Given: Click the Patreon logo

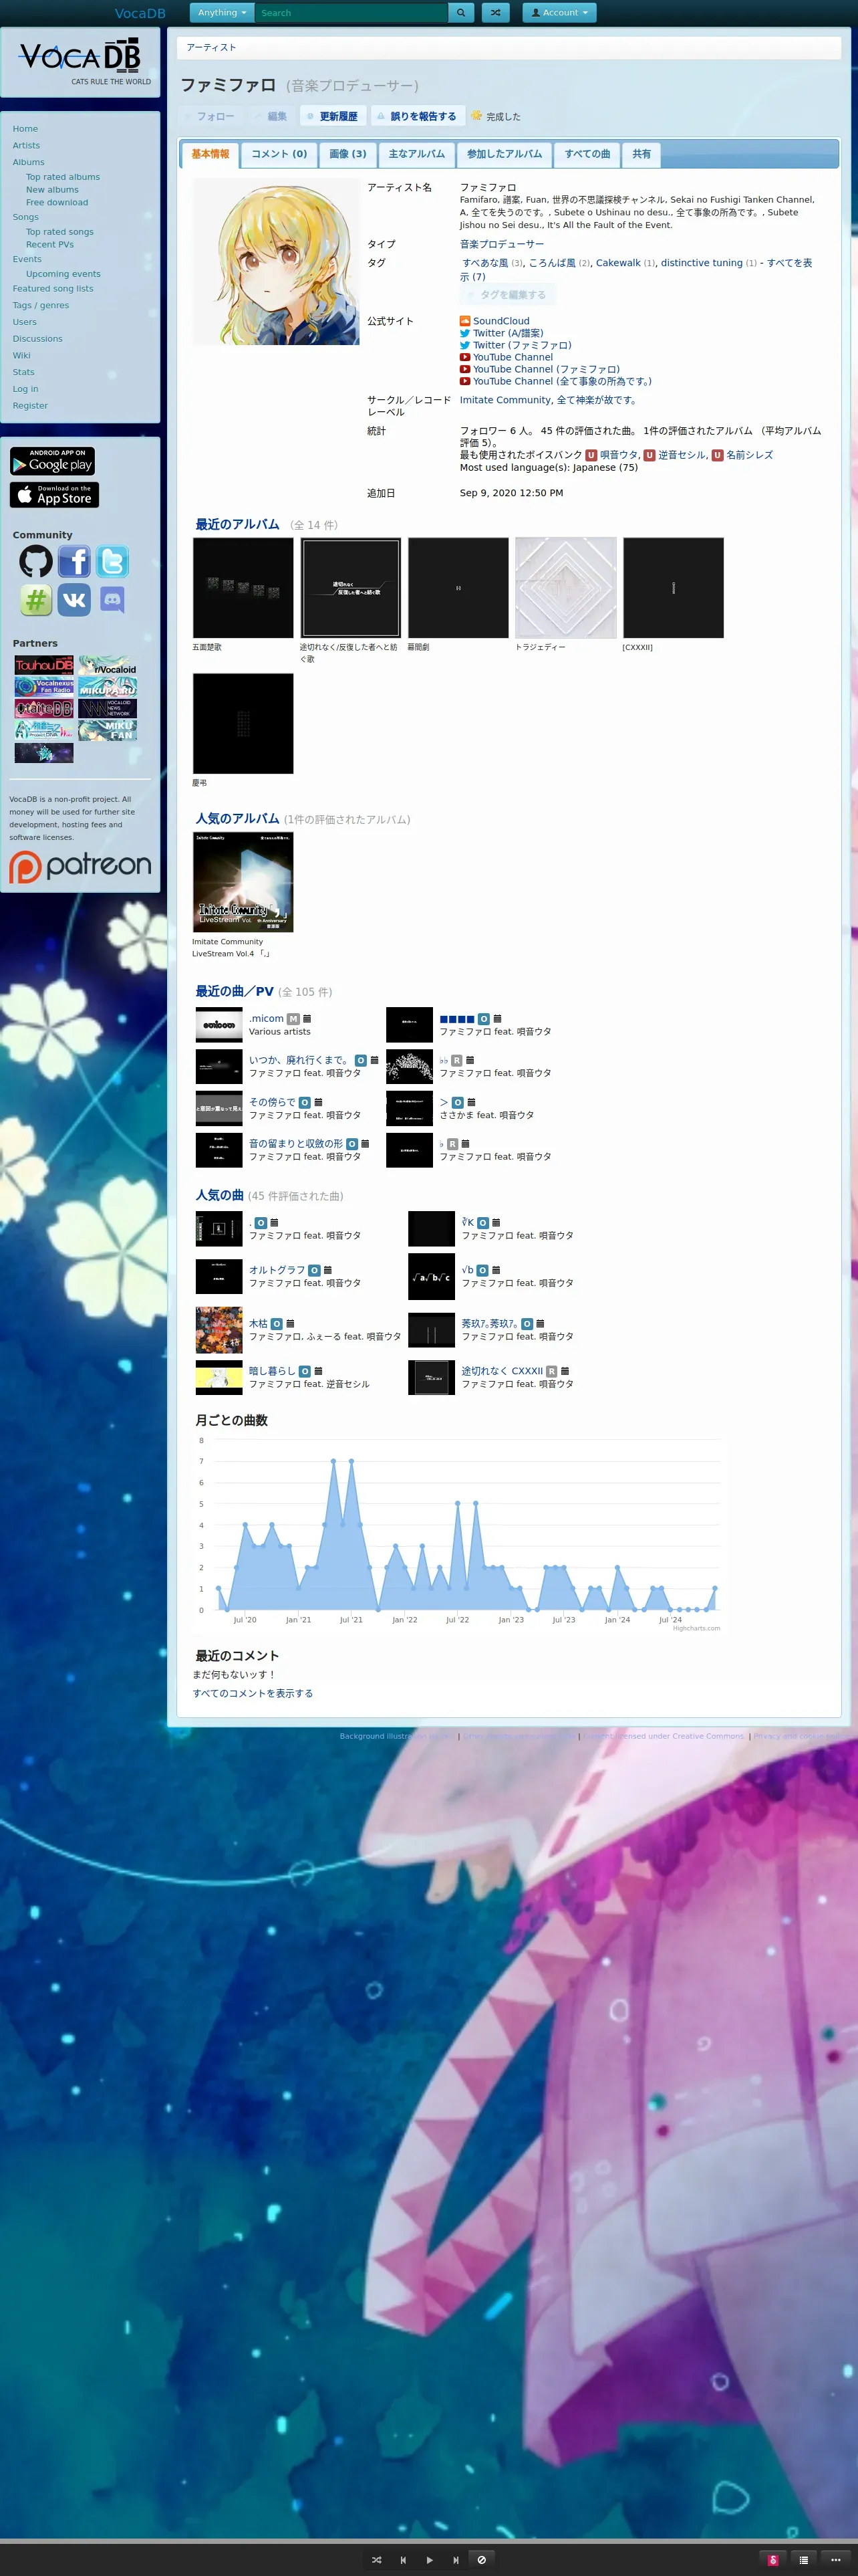Looking at the screenshot, I should 80,866.
